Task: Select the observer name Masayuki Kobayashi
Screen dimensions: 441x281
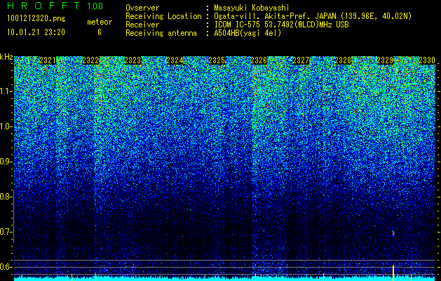Action: coord(252,8)
